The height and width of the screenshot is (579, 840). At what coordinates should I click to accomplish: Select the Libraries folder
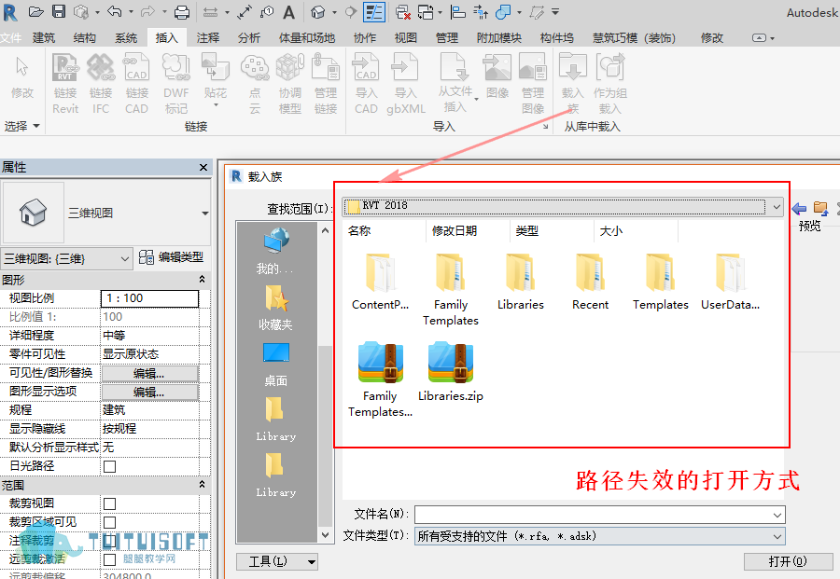(520, 282)
